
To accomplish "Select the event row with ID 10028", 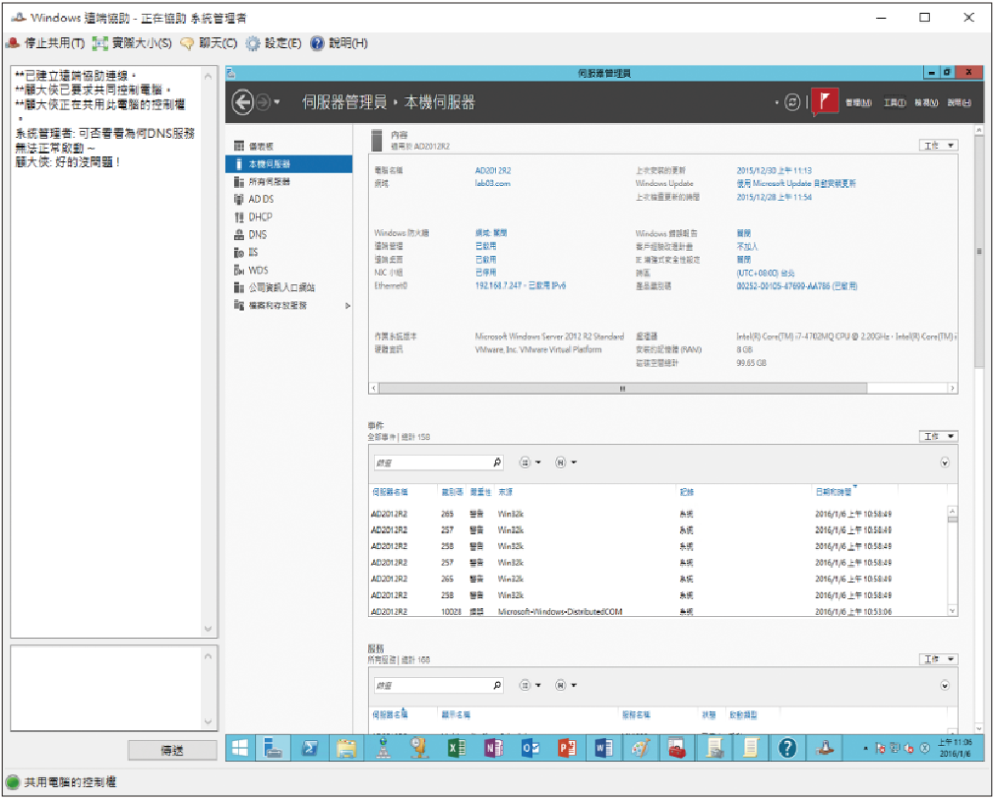I will click(658, 612).
